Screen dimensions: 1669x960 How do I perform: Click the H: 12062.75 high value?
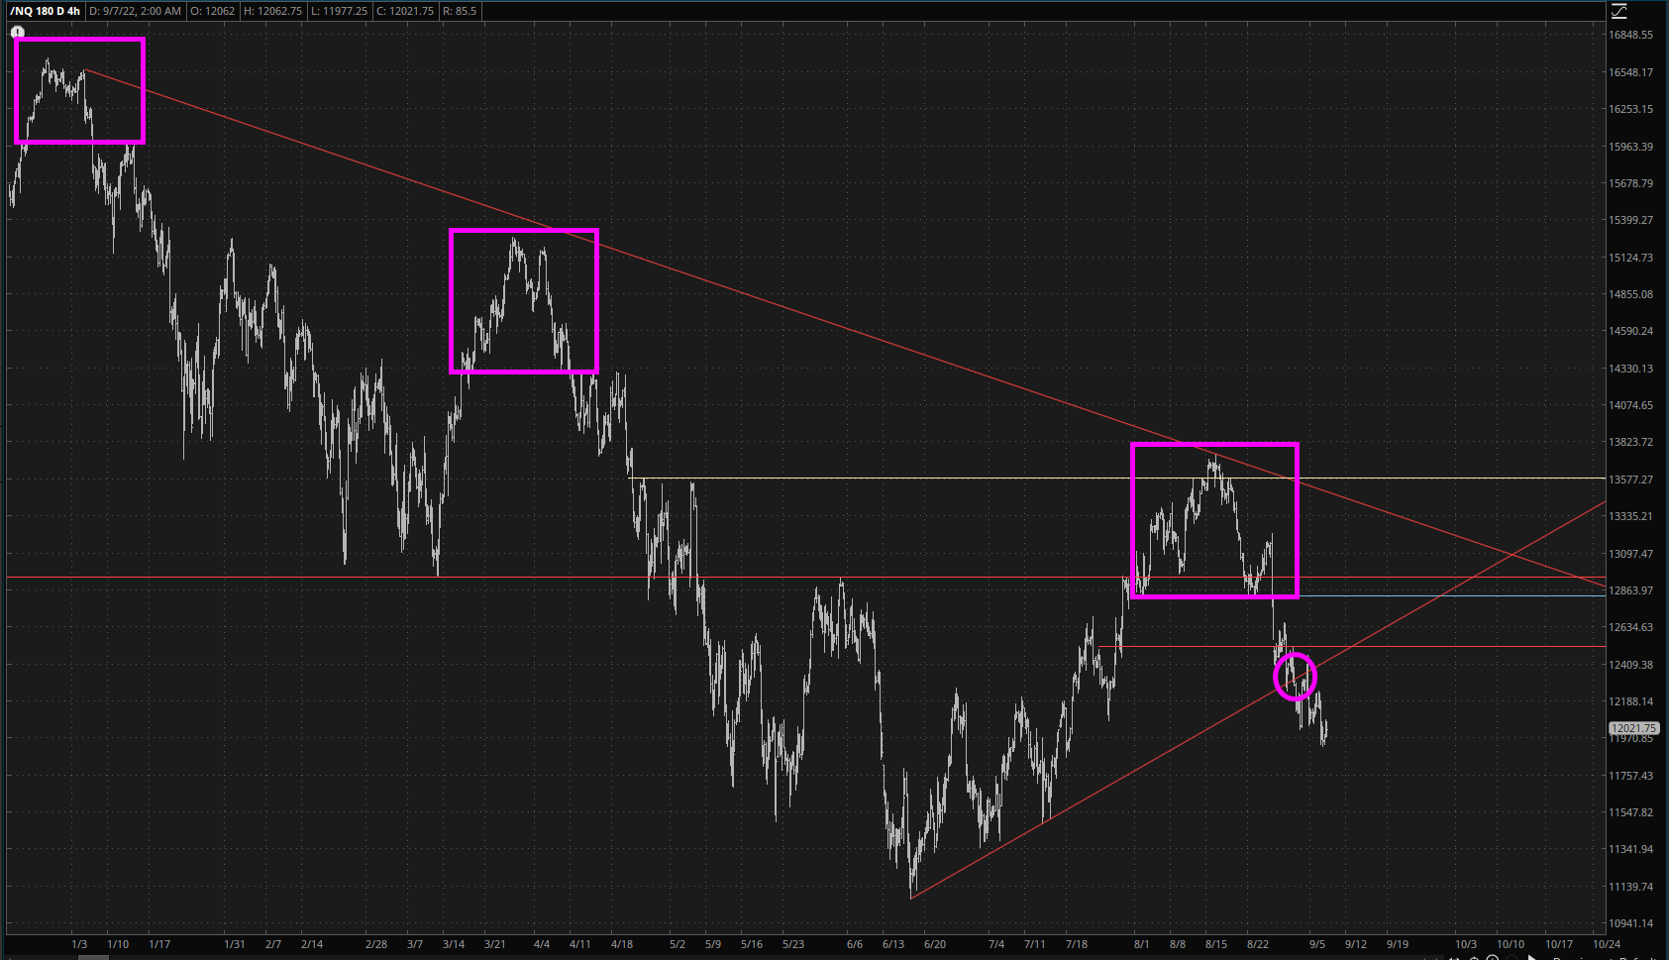(x=272, y=11)
